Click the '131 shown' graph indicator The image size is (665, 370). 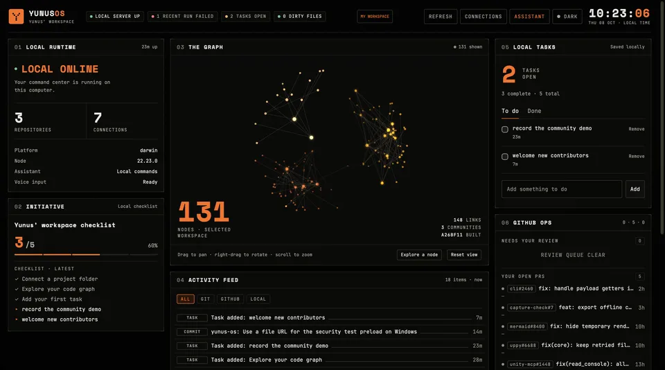(x=468, y=47)
